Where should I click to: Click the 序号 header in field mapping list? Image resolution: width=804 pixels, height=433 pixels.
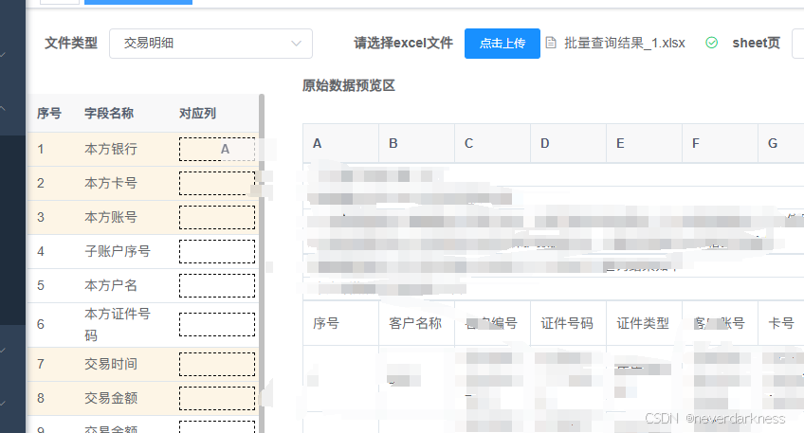point(49,114)
